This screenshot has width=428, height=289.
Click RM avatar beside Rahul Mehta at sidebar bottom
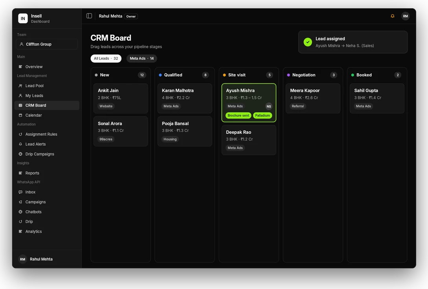[x=22, y=259]
